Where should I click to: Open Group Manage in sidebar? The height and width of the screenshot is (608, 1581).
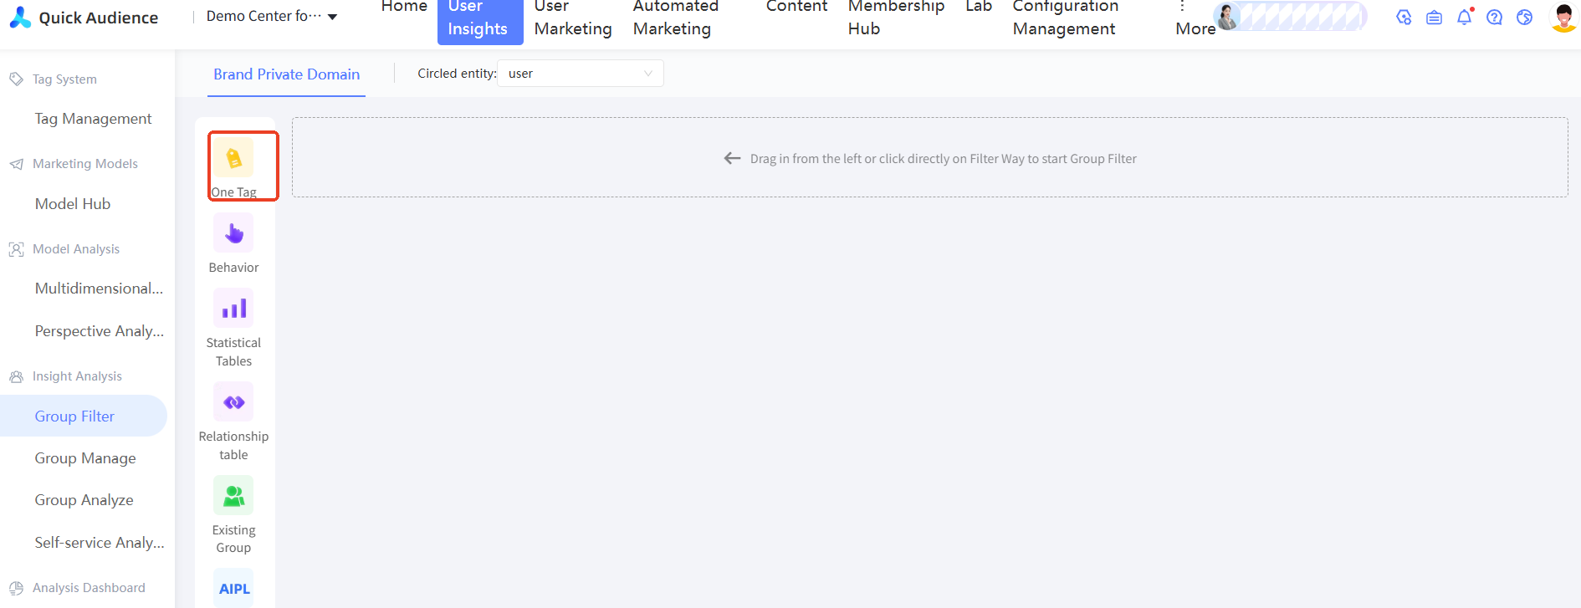tap(85, 458)
